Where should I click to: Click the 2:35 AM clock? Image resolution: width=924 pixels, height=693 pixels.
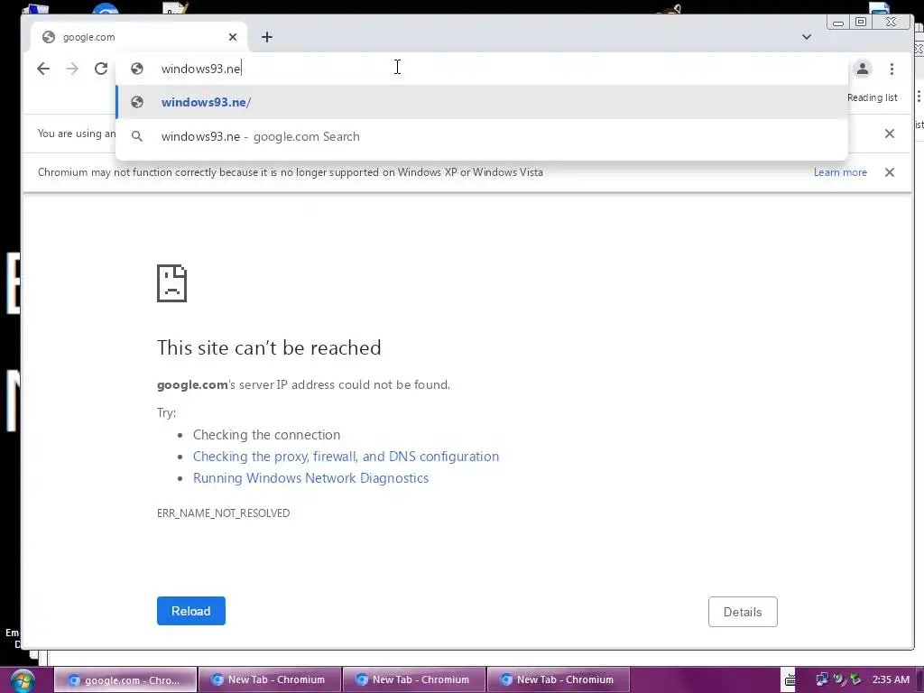point(891,680)
